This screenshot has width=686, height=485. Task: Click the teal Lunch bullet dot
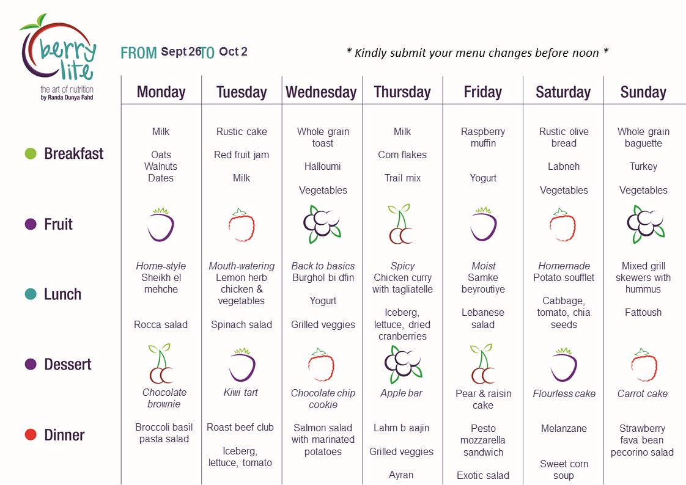pos(31,294)
